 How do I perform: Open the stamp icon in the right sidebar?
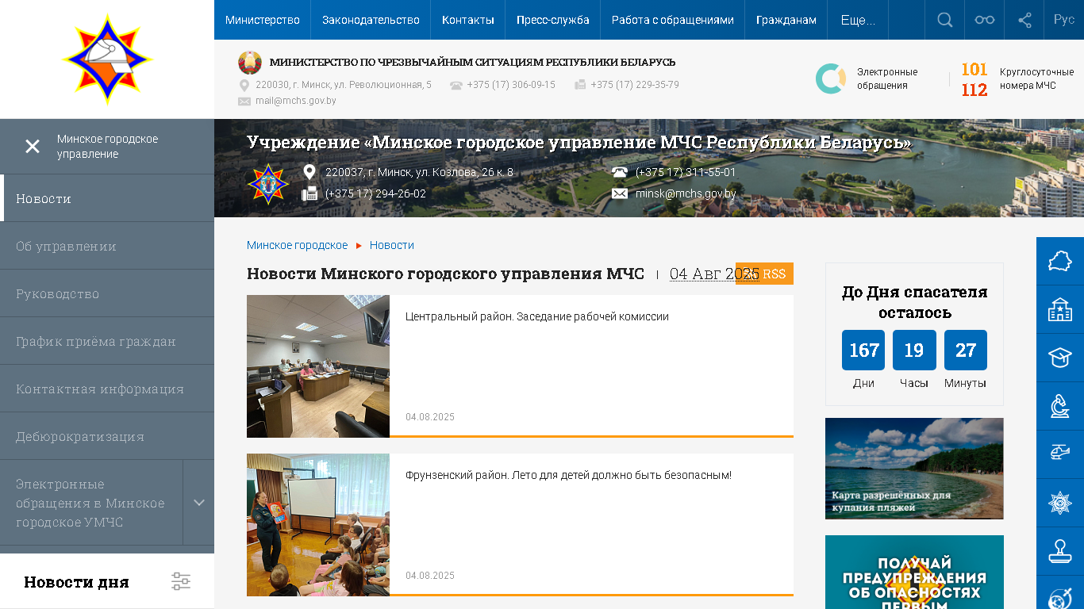[x=1060, y=551]
